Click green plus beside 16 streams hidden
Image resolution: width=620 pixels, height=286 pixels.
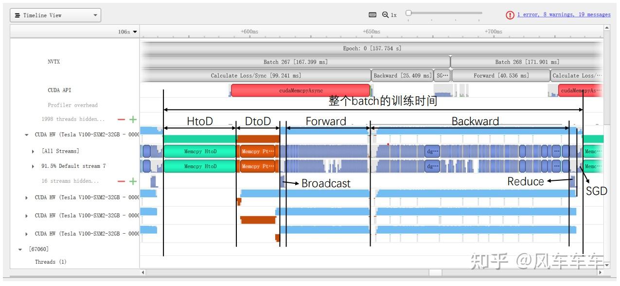point(133,181)
